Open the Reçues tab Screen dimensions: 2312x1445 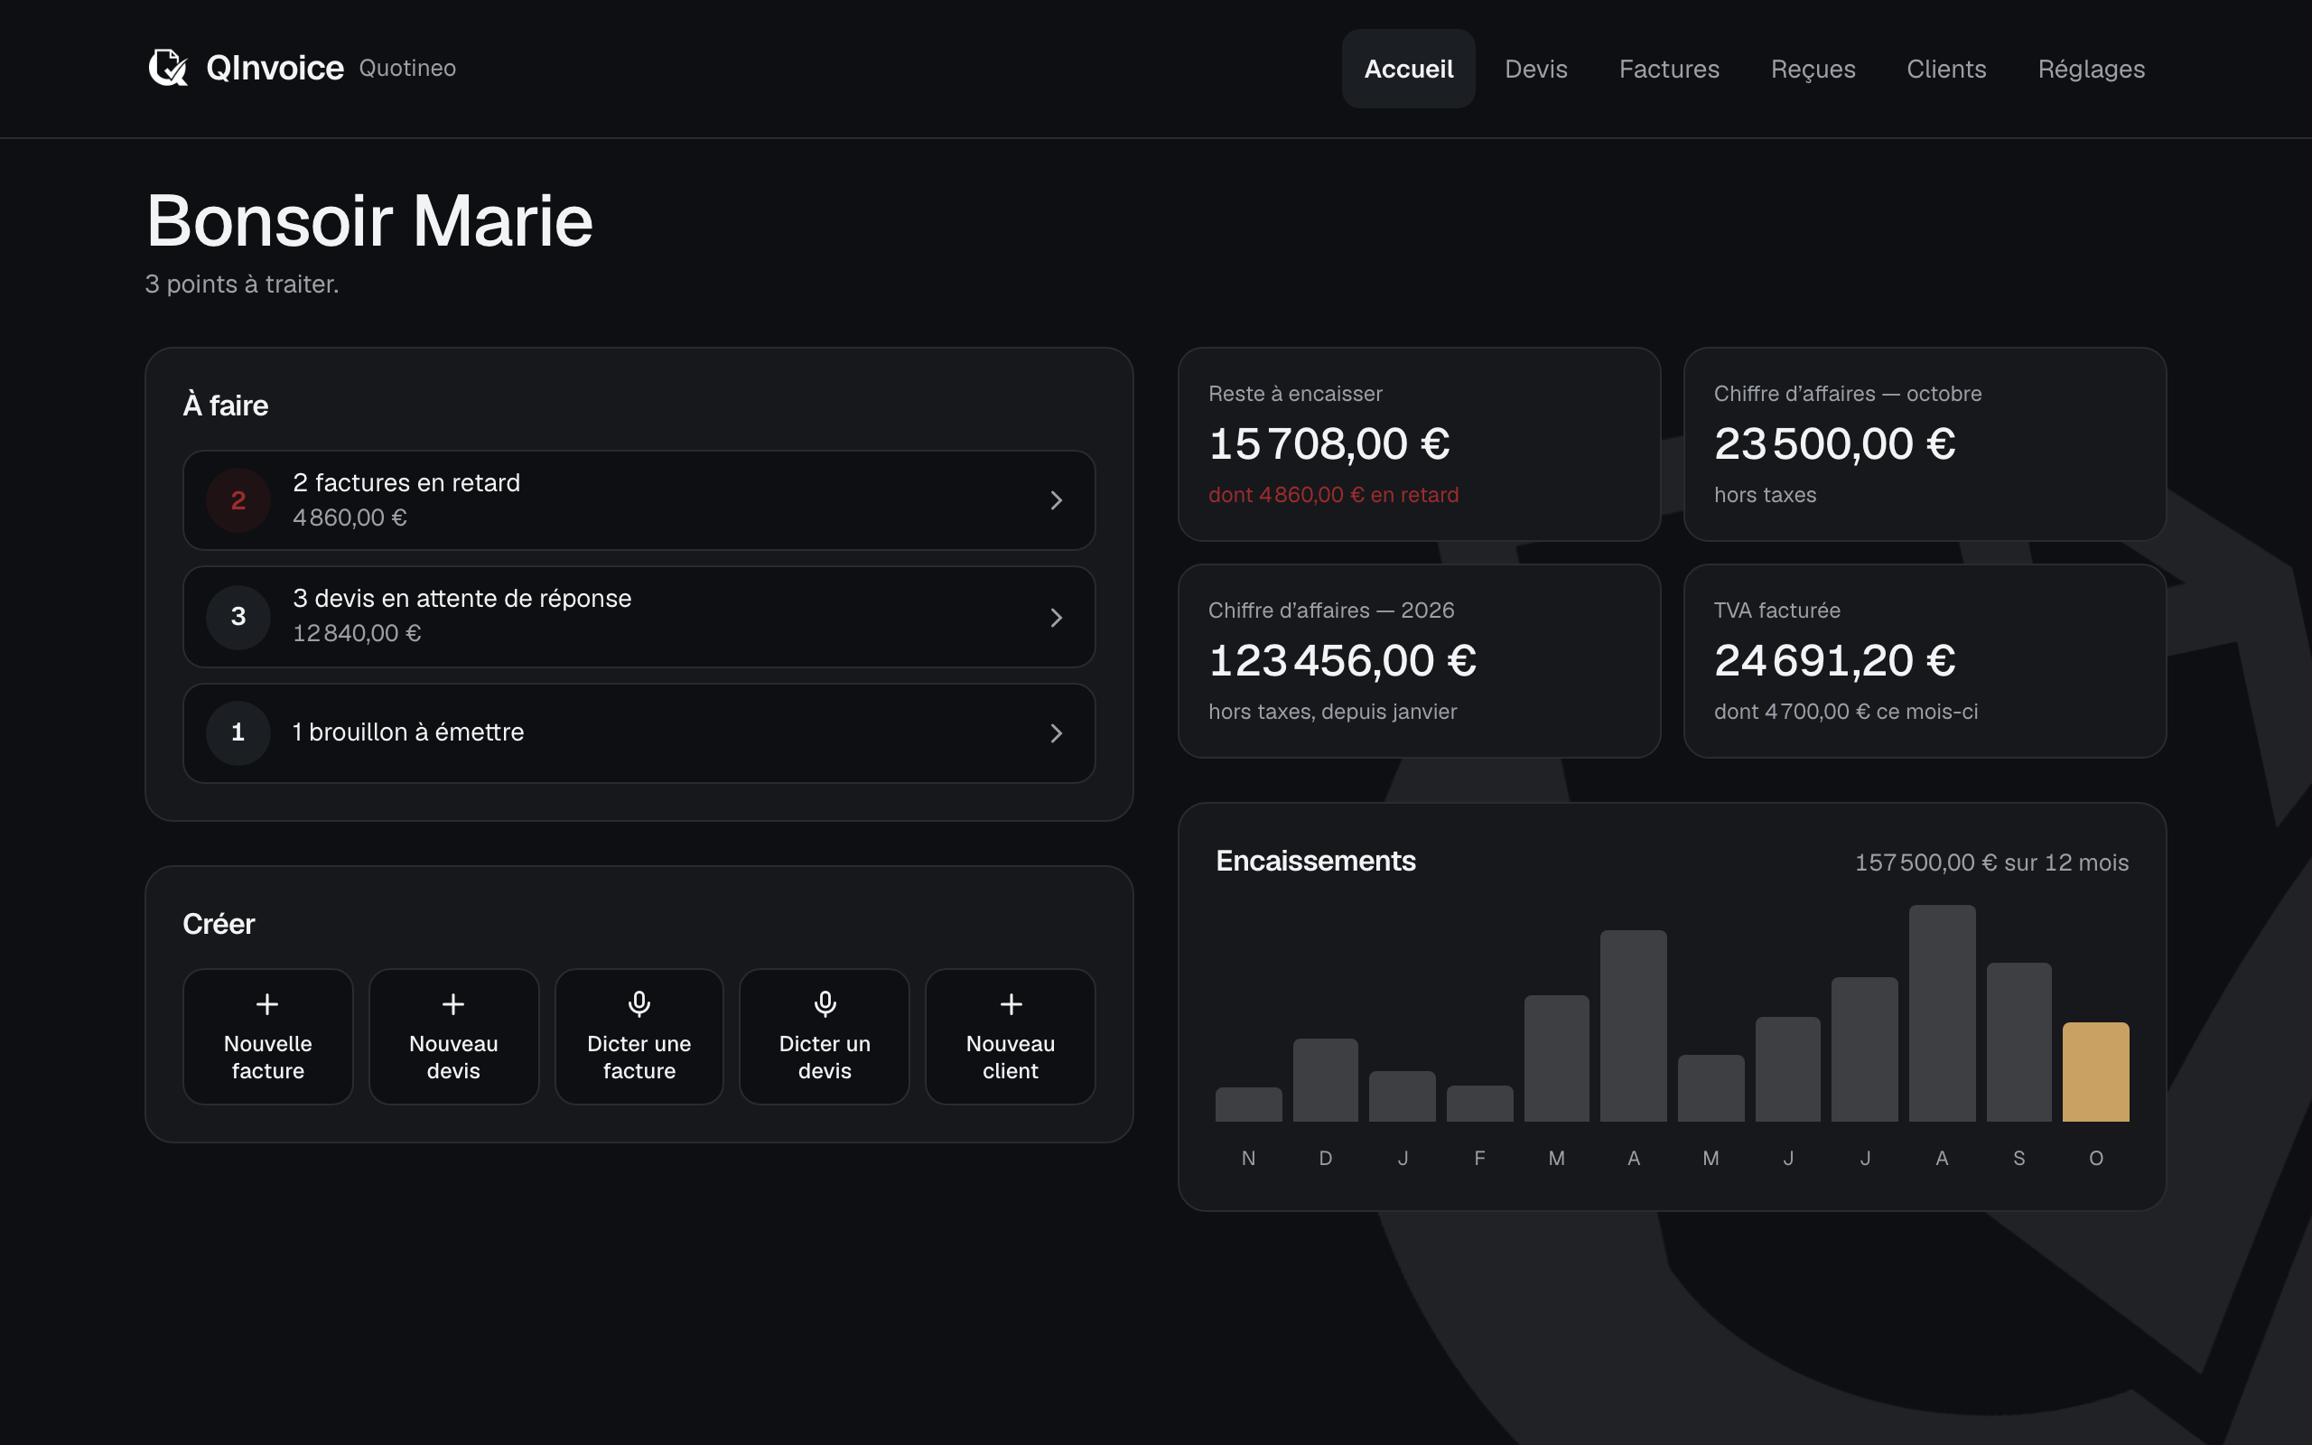tap(1813, 69)
